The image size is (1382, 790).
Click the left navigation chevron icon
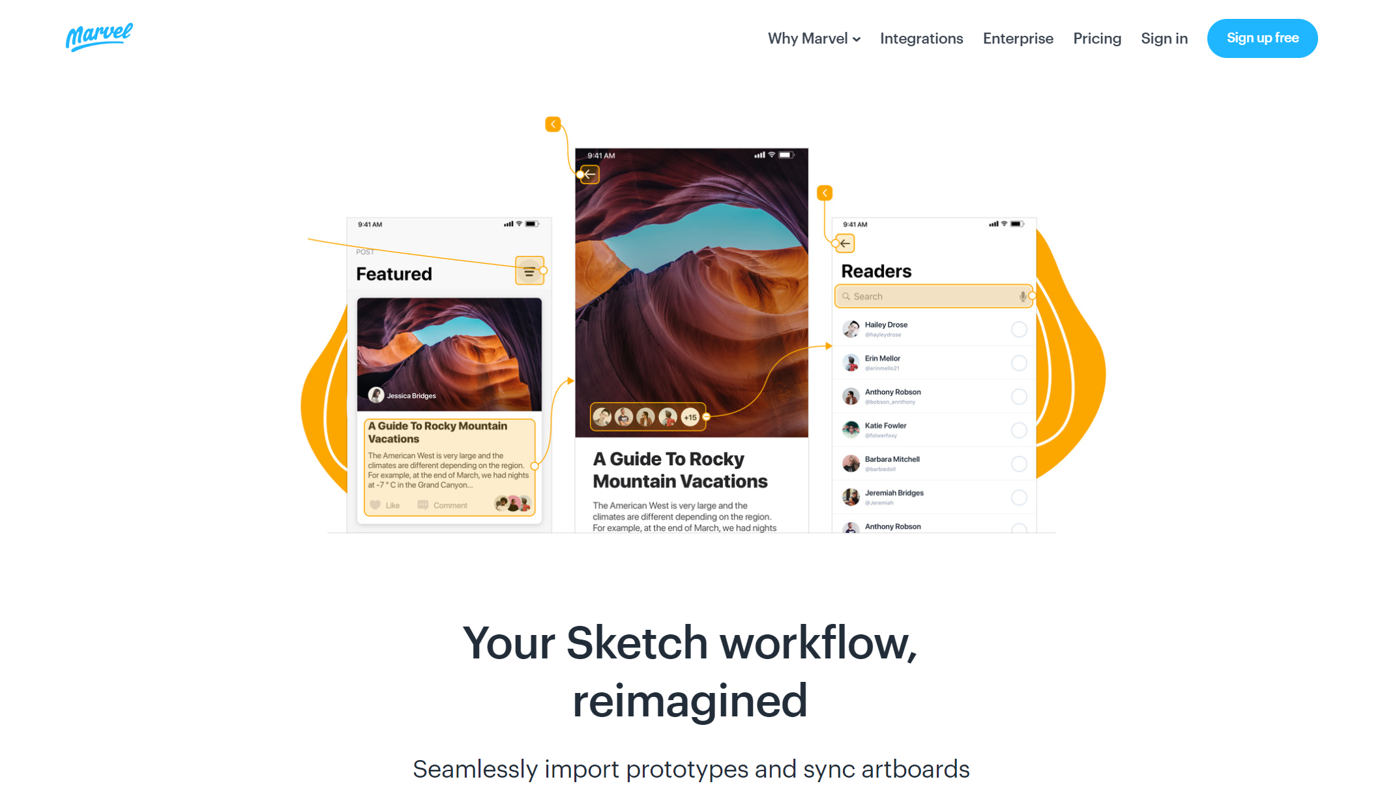[x=553, y=124]
